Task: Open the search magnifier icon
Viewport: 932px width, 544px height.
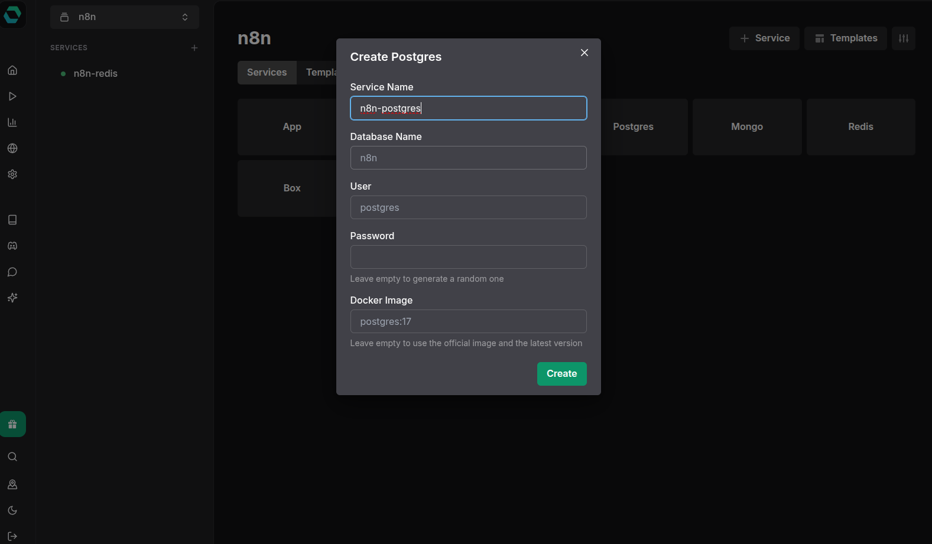Action: (x=12, y=457)
